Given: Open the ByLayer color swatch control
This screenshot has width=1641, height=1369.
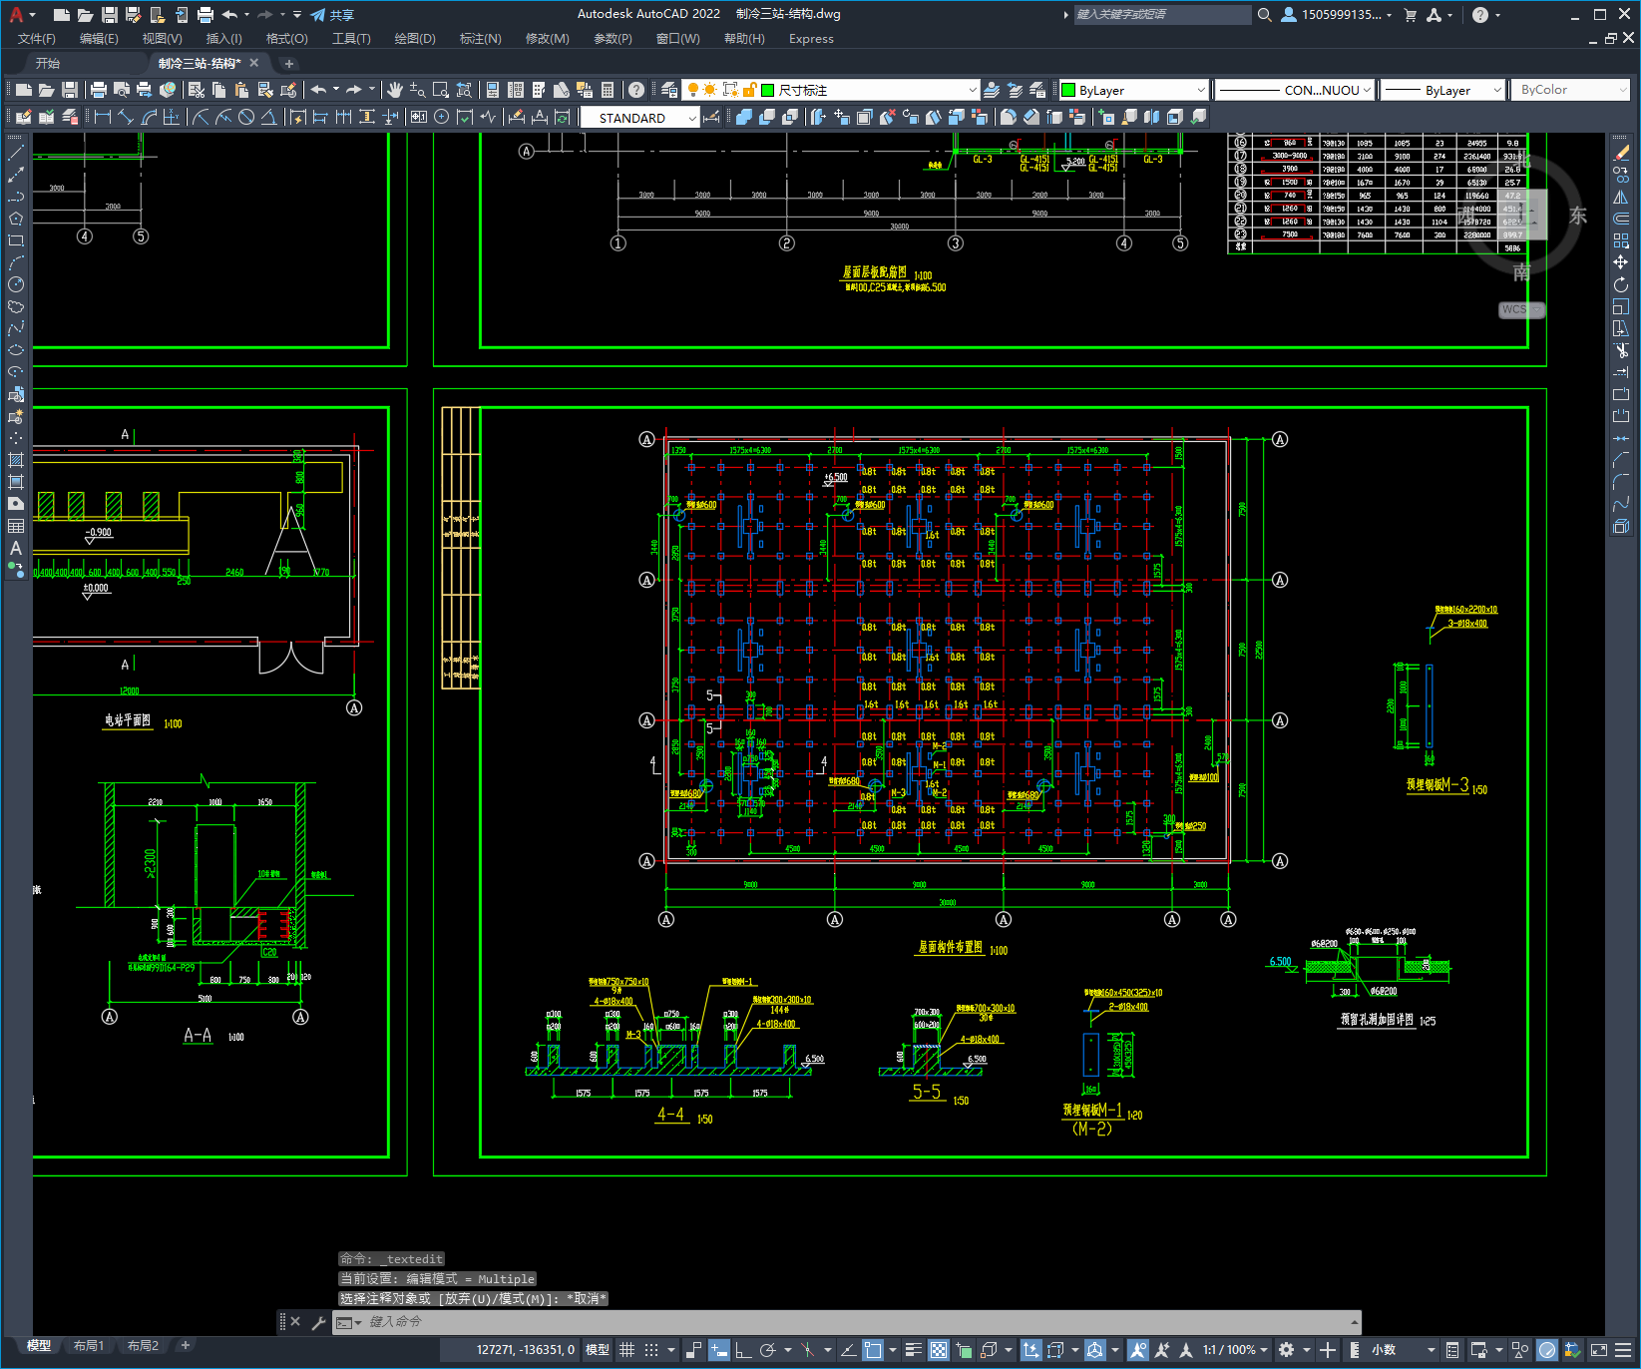Looking at the screenshot, I should (1133, 90).
